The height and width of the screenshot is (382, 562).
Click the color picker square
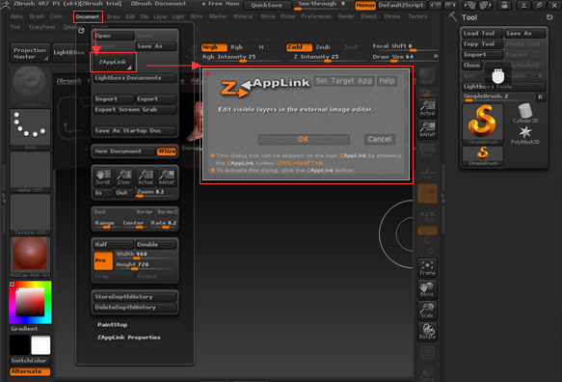coord(30,302)
